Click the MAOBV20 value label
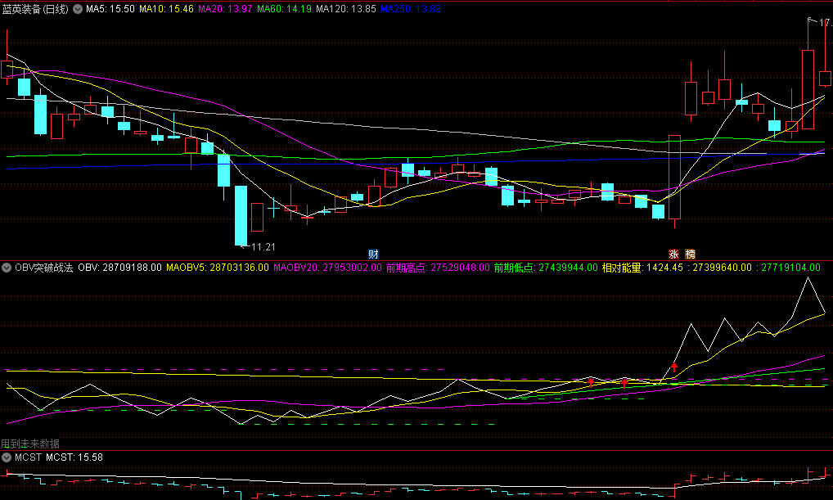The height and width of the screenshot is (500, 833). click(327, 268)
